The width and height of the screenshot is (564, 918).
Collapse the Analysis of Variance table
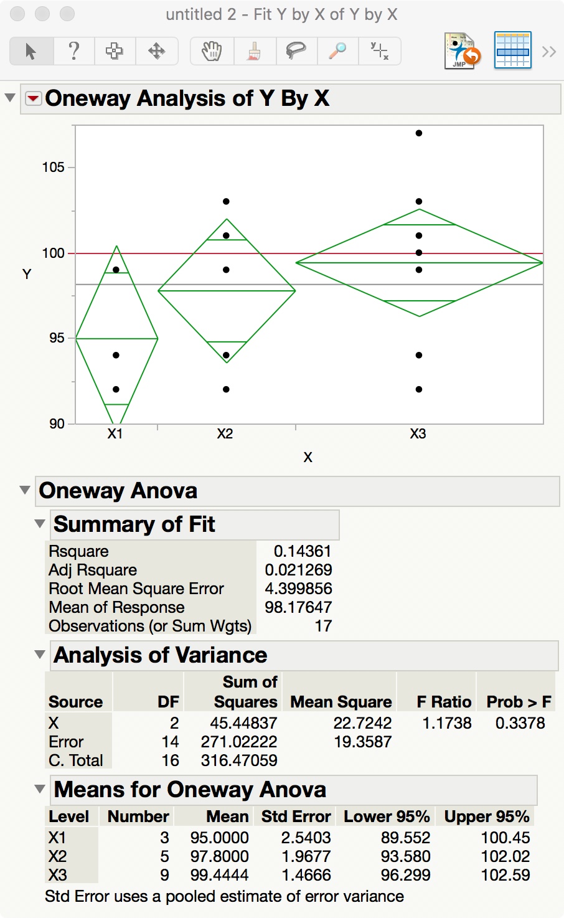tap(40, 655)
